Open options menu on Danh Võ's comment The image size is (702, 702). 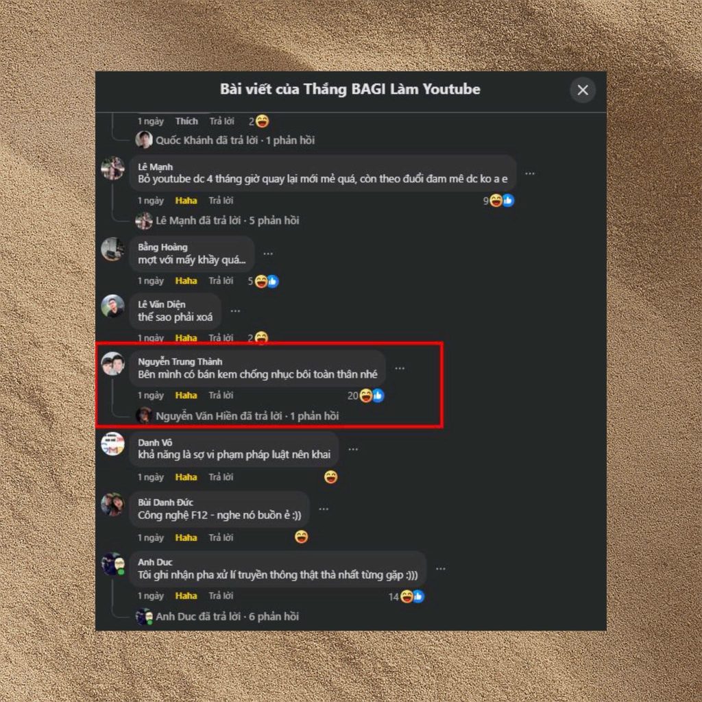click(x=353, y=449)
